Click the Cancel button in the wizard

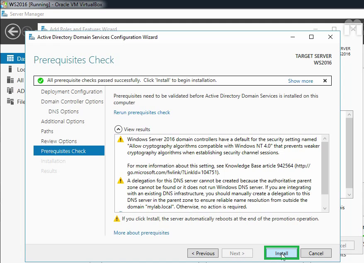316,253
